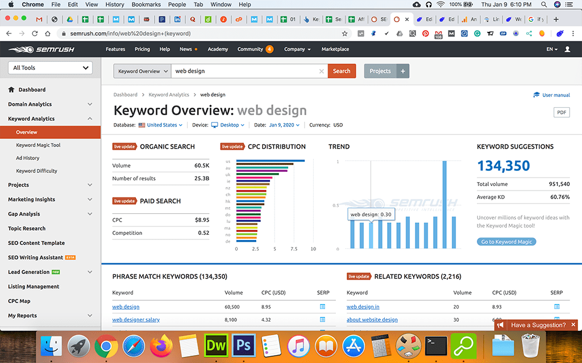Click Go to Keyword Magic button

pyautogui.click(x=506, y=242)
